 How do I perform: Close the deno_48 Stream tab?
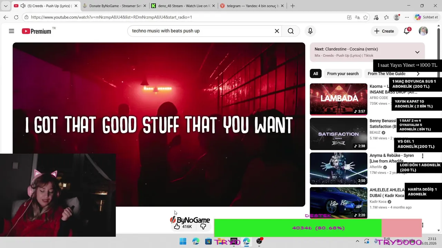(x=214, y=6)
